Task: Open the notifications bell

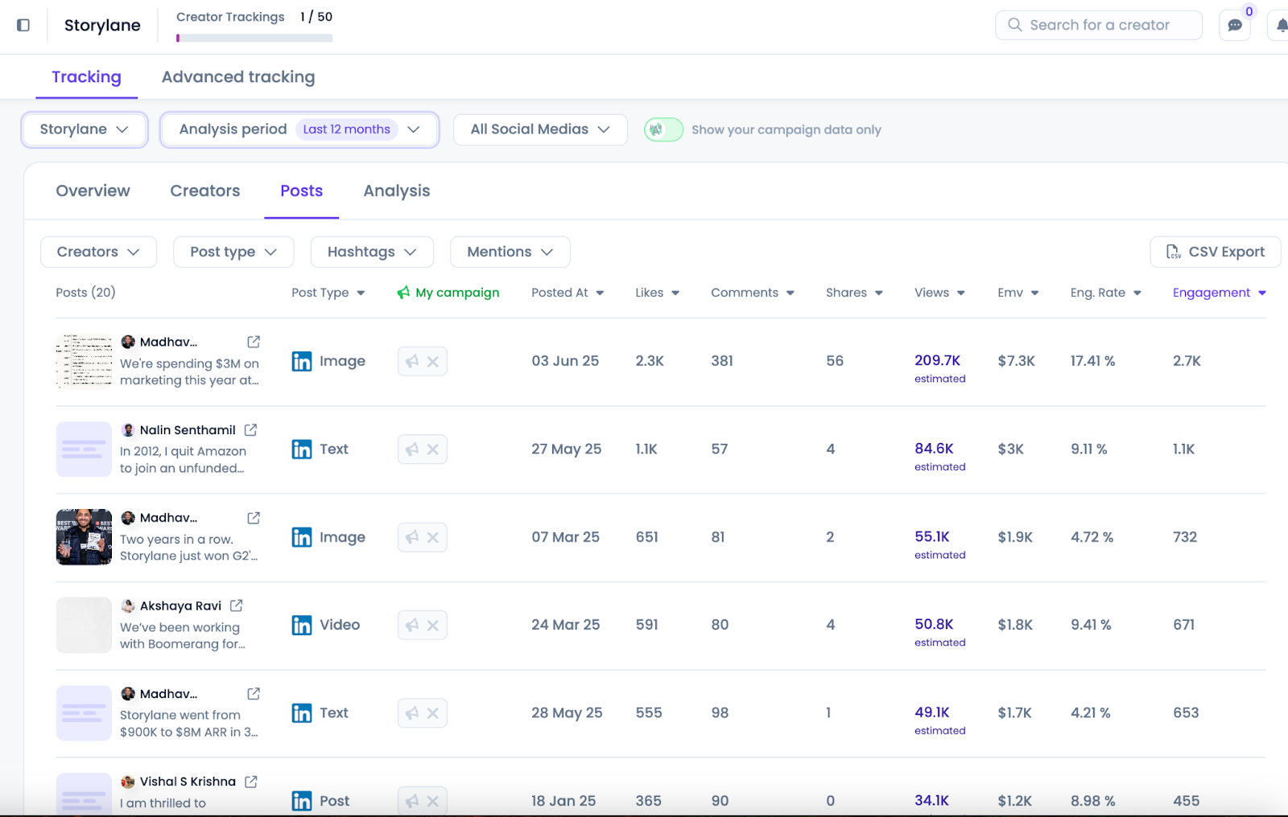Action: click(1281, 25)
